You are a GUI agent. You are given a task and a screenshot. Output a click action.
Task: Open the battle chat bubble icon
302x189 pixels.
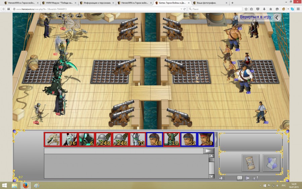(x=240, y=178)
